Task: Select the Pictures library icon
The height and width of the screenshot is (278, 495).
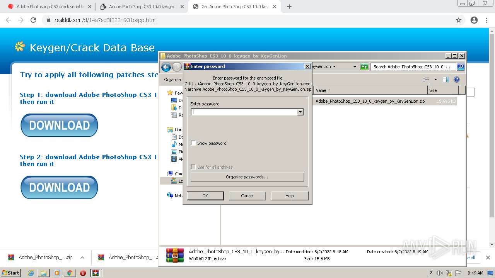Action: tap(174, 152)
